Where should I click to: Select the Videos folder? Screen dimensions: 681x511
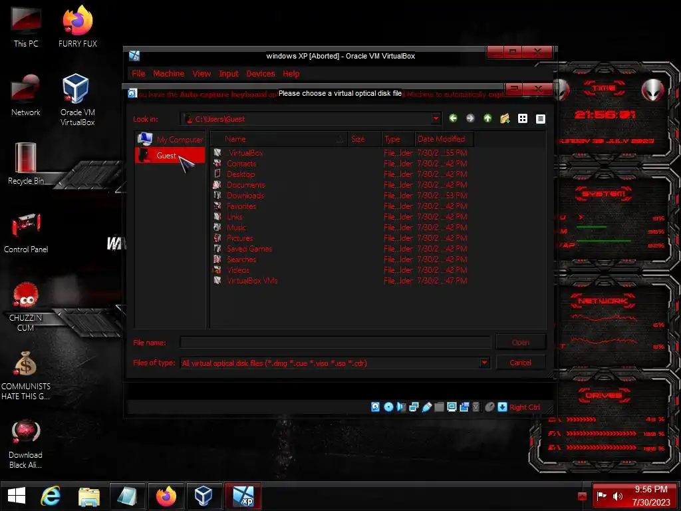238,270
